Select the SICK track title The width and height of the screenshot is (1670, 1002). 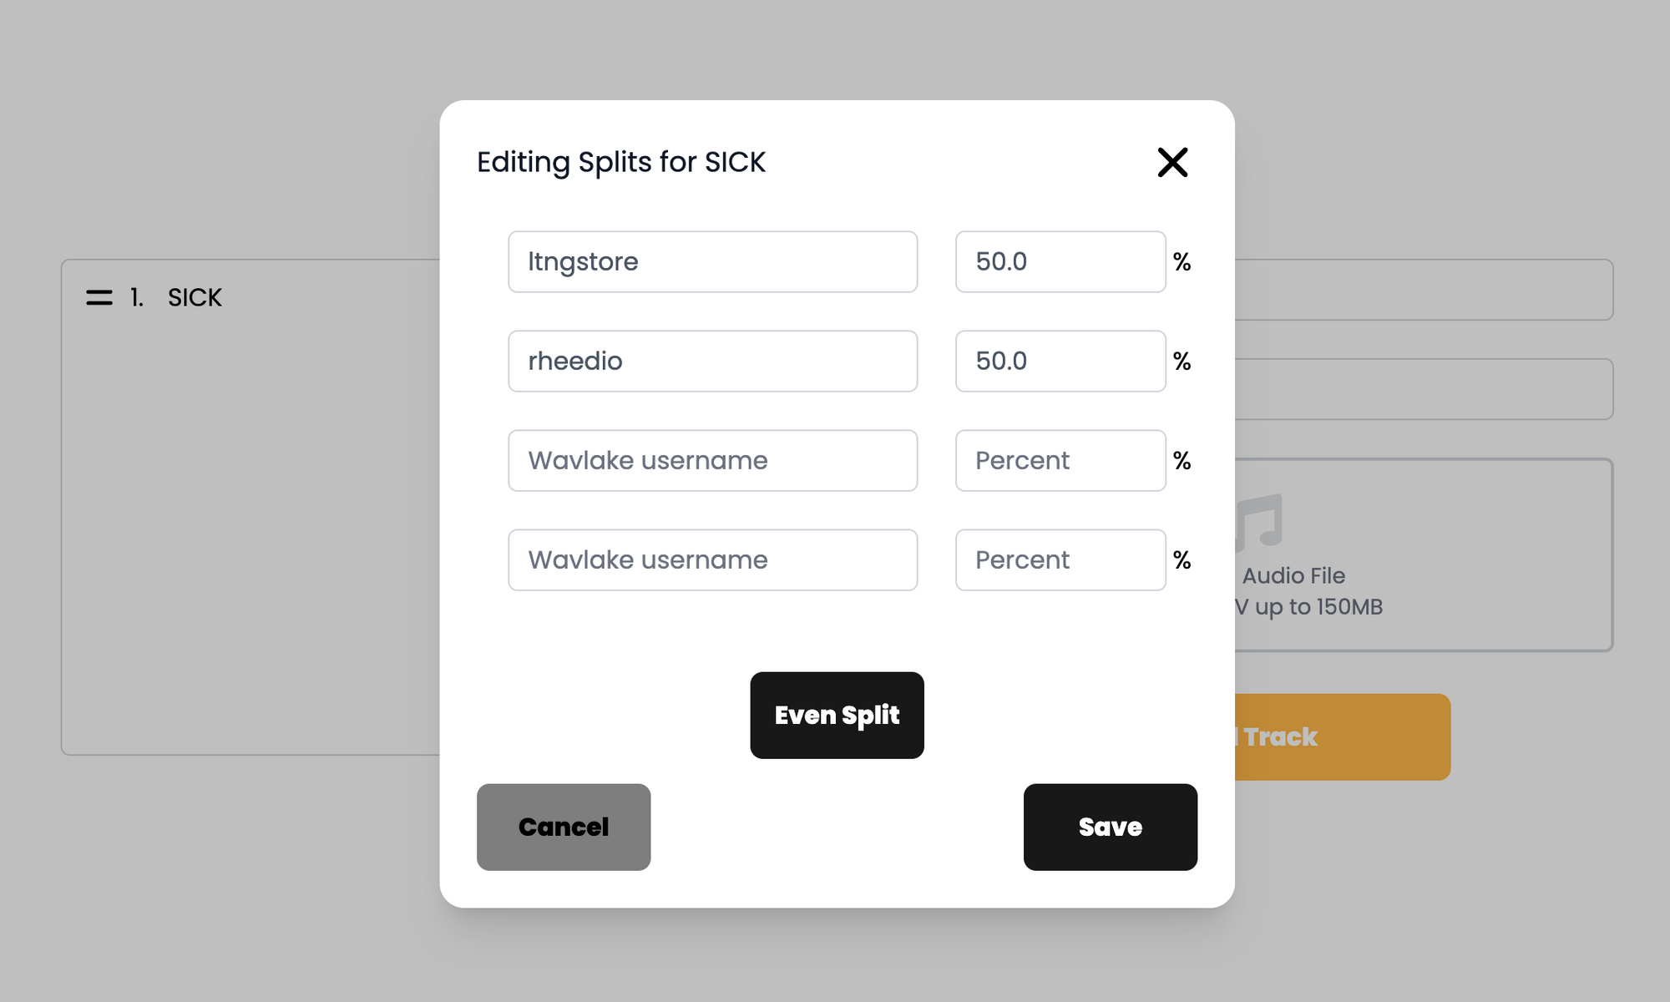(195, 297)
